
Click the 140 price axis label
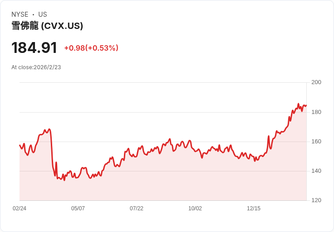pos(316,171)
